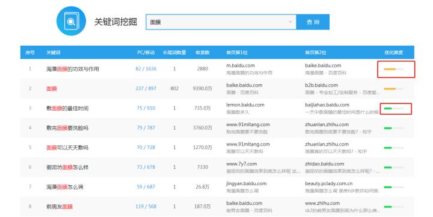
Task: Click PC/mobile value 237 / 897
Action: click(146, 88)
